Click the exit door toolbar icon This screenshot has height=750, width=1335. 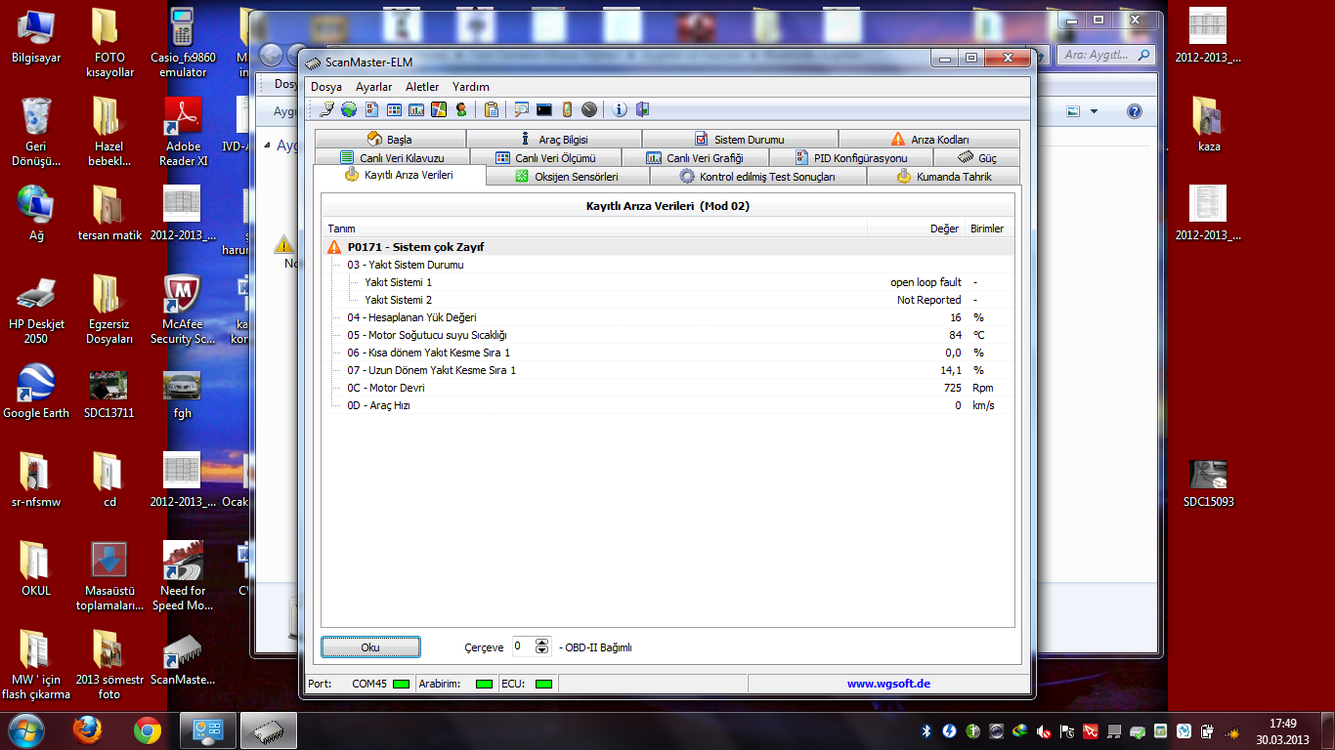(642, 109)
